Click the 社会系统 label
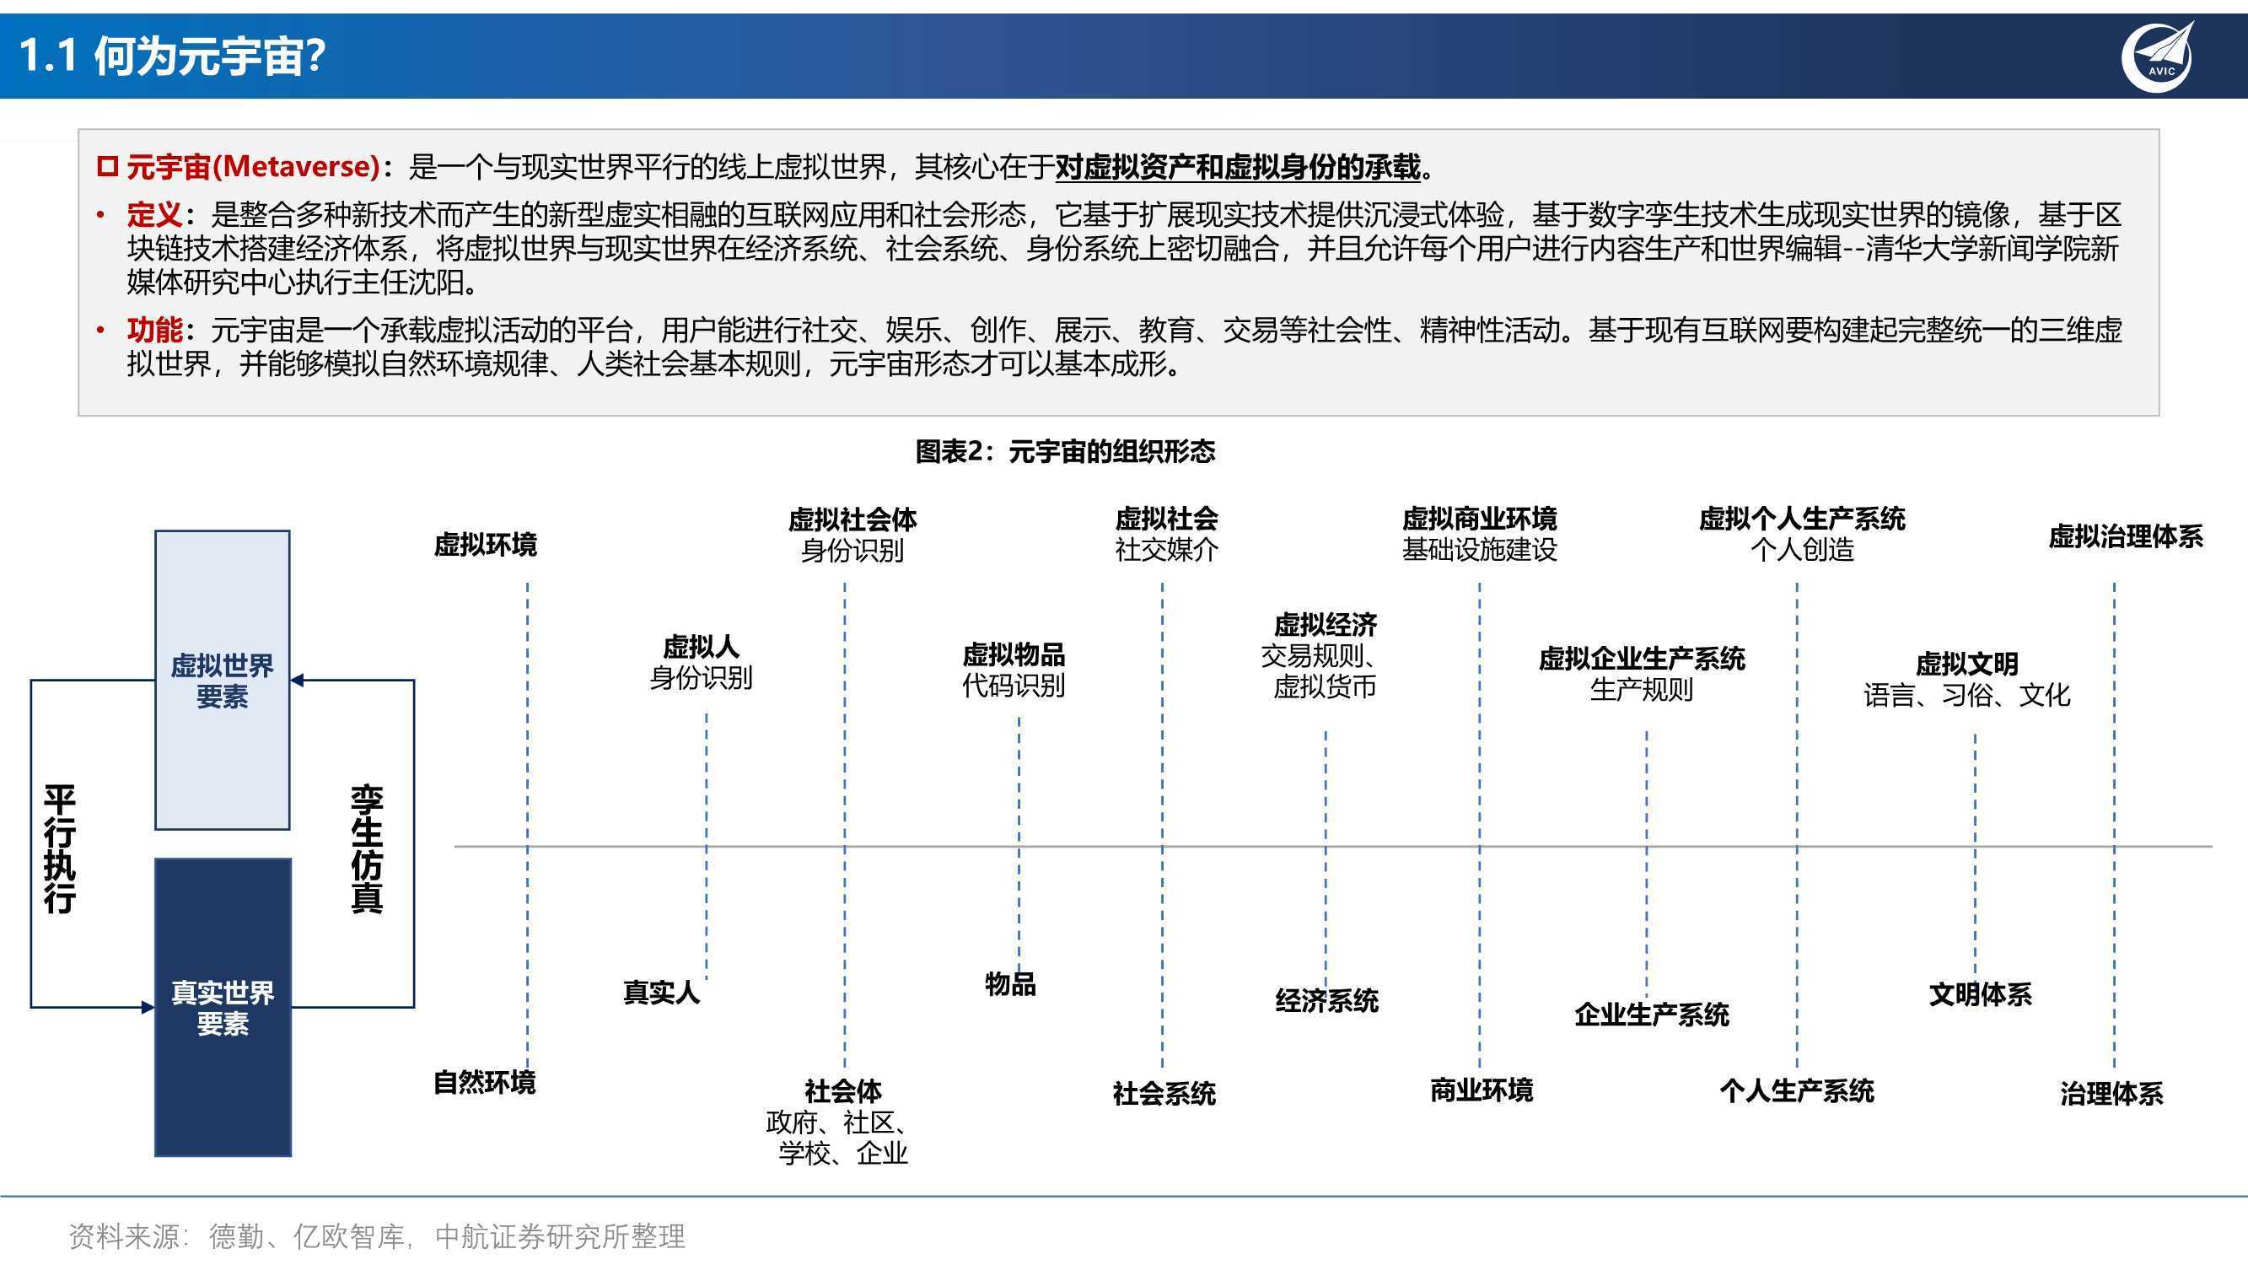Viewport: 2248px width, 1265px height. point(1164,1093)
